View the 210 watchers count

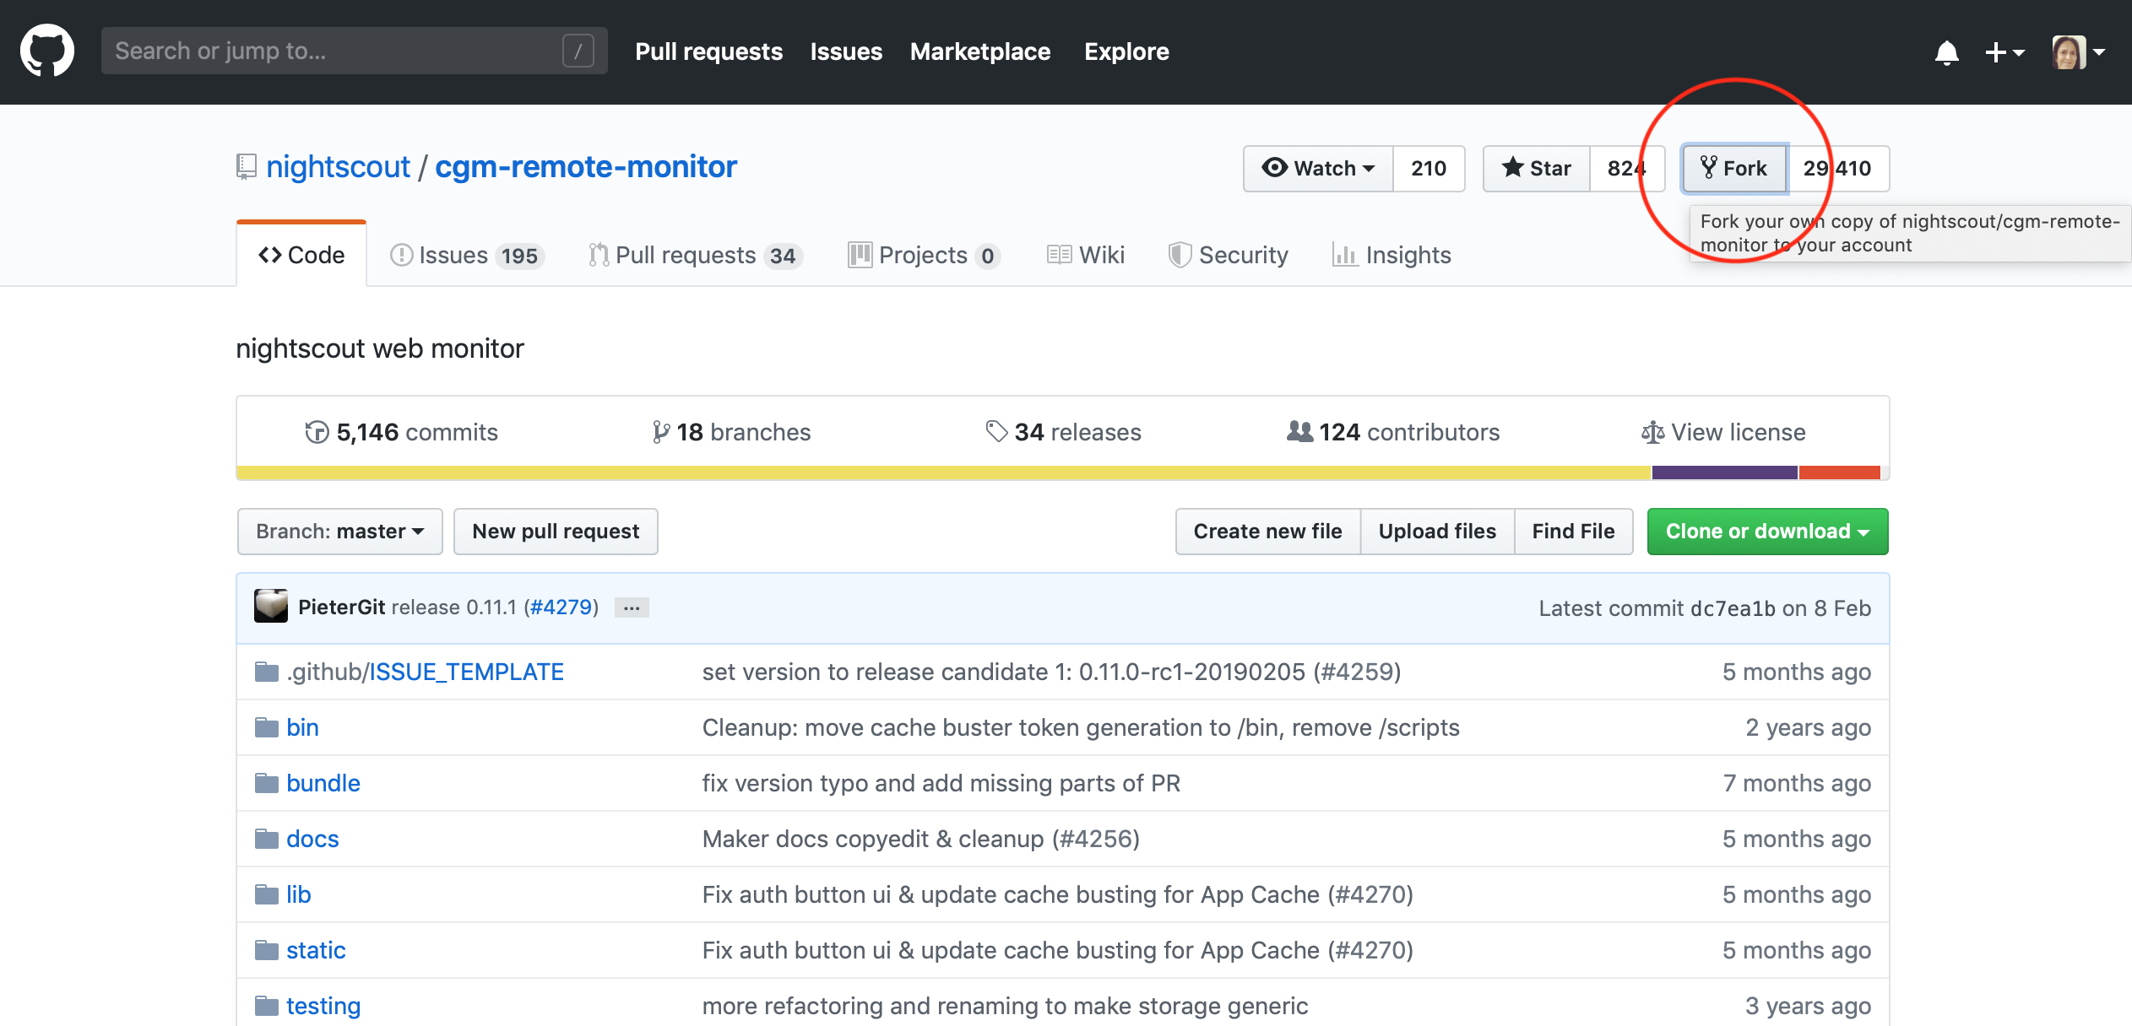(1429, 169)
